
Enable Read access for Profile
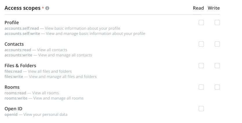tap(201, 23)
